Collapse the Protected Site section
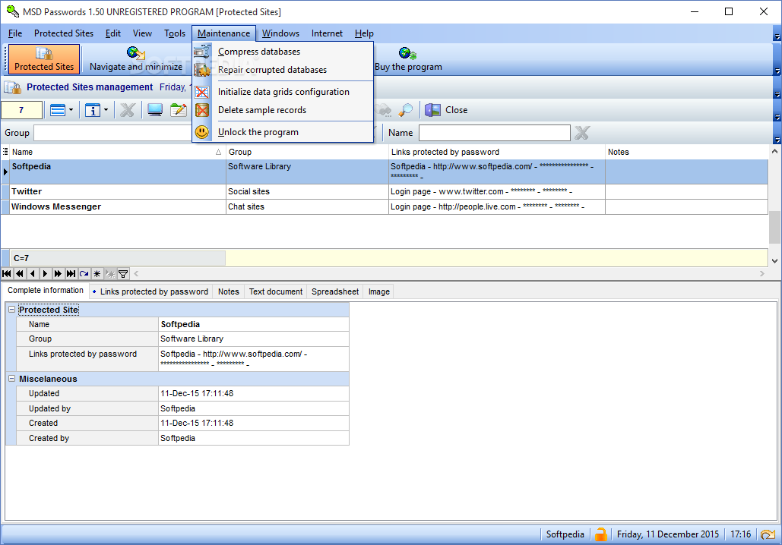The image size is (782, 545). click(x=11, y=310)
